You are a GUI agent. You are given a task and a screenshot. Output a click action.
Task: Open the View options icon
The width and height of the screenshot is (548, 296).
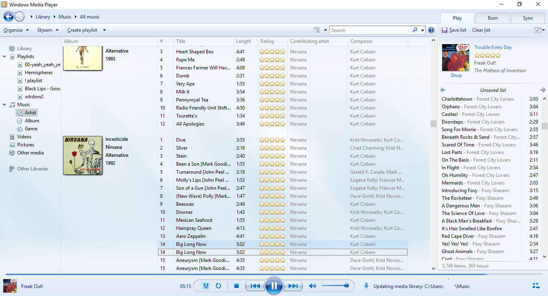pyautogui.click(x=317, y=30)
